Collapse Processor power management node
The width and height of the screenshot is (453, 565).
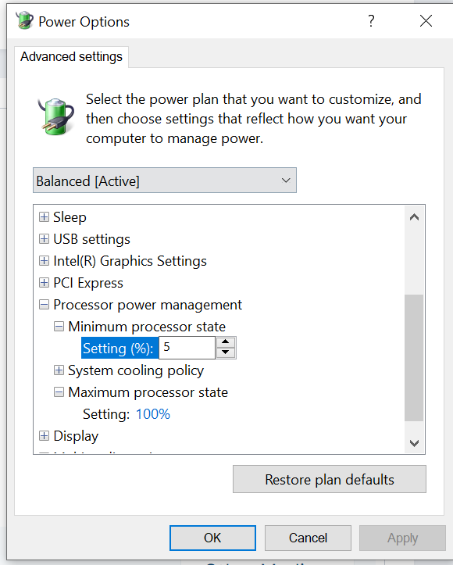pos(44,305)
